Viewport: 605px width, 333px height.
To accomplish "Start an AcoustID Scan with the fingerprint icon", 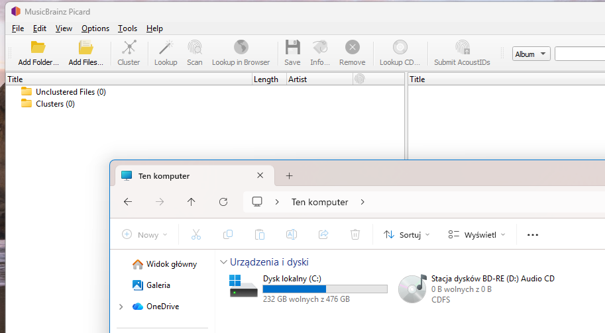I will (x=195, y=48).
